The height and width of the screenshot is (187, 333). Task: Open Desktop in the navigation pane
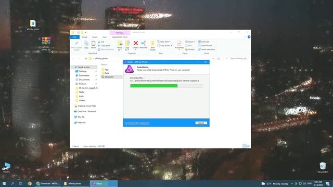(x=83, y=72)
